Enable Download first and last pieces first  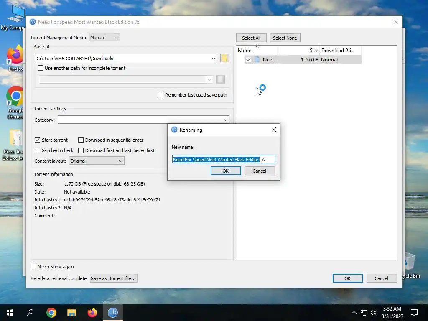click(x=81, y=150)
